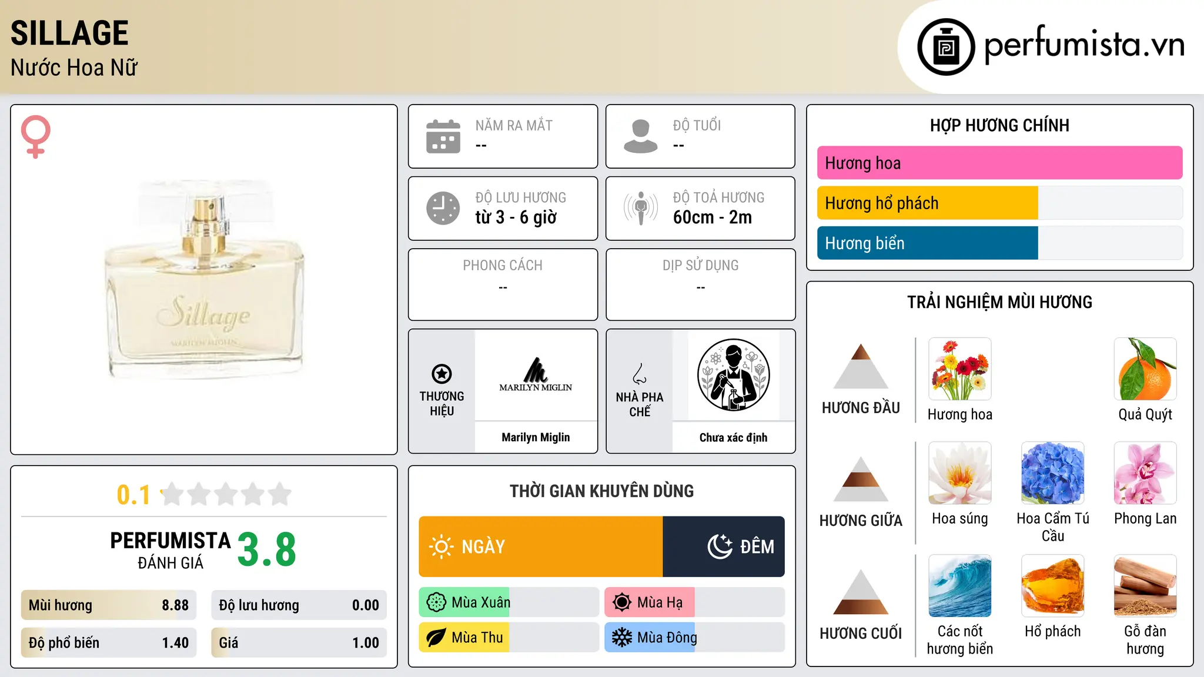Click the Sillage perfume bottle image

[x=204, y=280]
